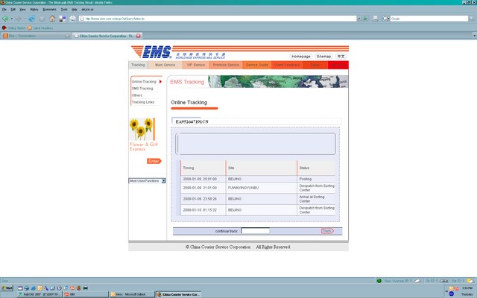Image resolution: width=477 pixels, height=298 pixels.
Task: Click the Show Desktop quick launch icon
Action: (x=20, y=288)
